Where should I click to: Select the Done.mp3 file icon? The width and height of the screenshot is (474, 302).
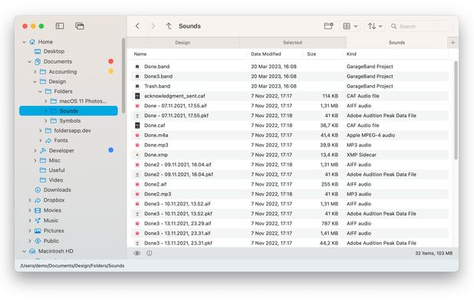tap(137, 145)
